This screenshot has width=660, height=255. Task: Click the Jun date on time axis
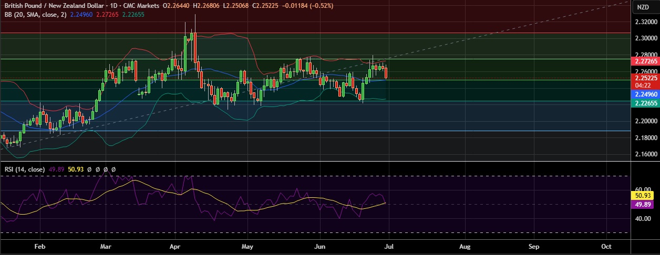319,246
